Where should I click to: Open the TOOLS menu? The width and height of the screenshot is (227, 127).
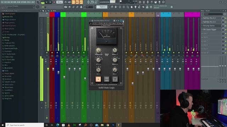(x=29, y=2)
